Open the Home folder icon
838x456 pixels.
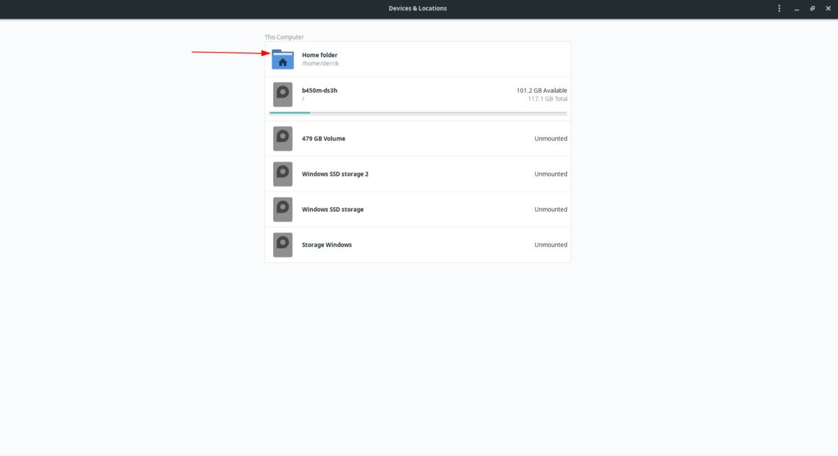(283, 59)
